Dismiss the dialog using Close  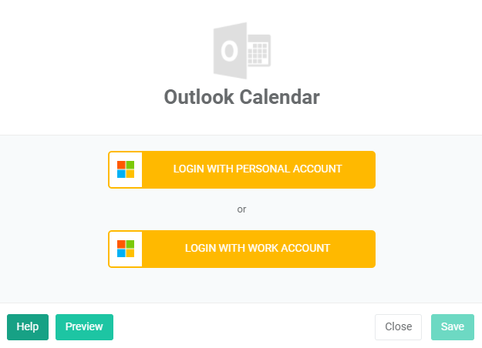point(398,326)
